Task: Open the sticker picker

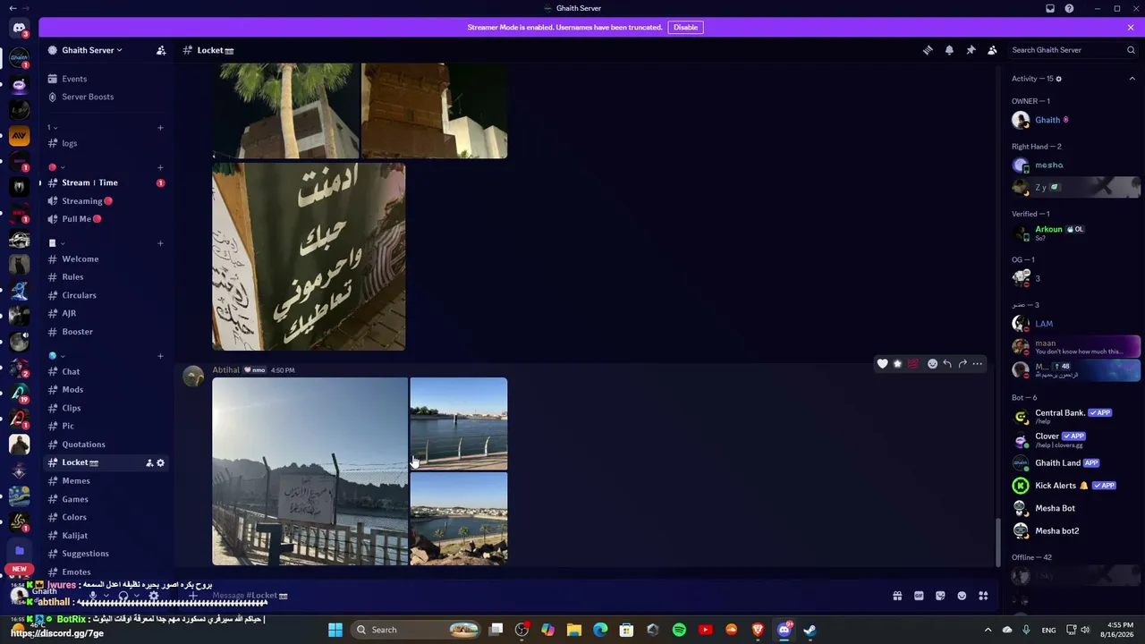Action: coord(940,596)
